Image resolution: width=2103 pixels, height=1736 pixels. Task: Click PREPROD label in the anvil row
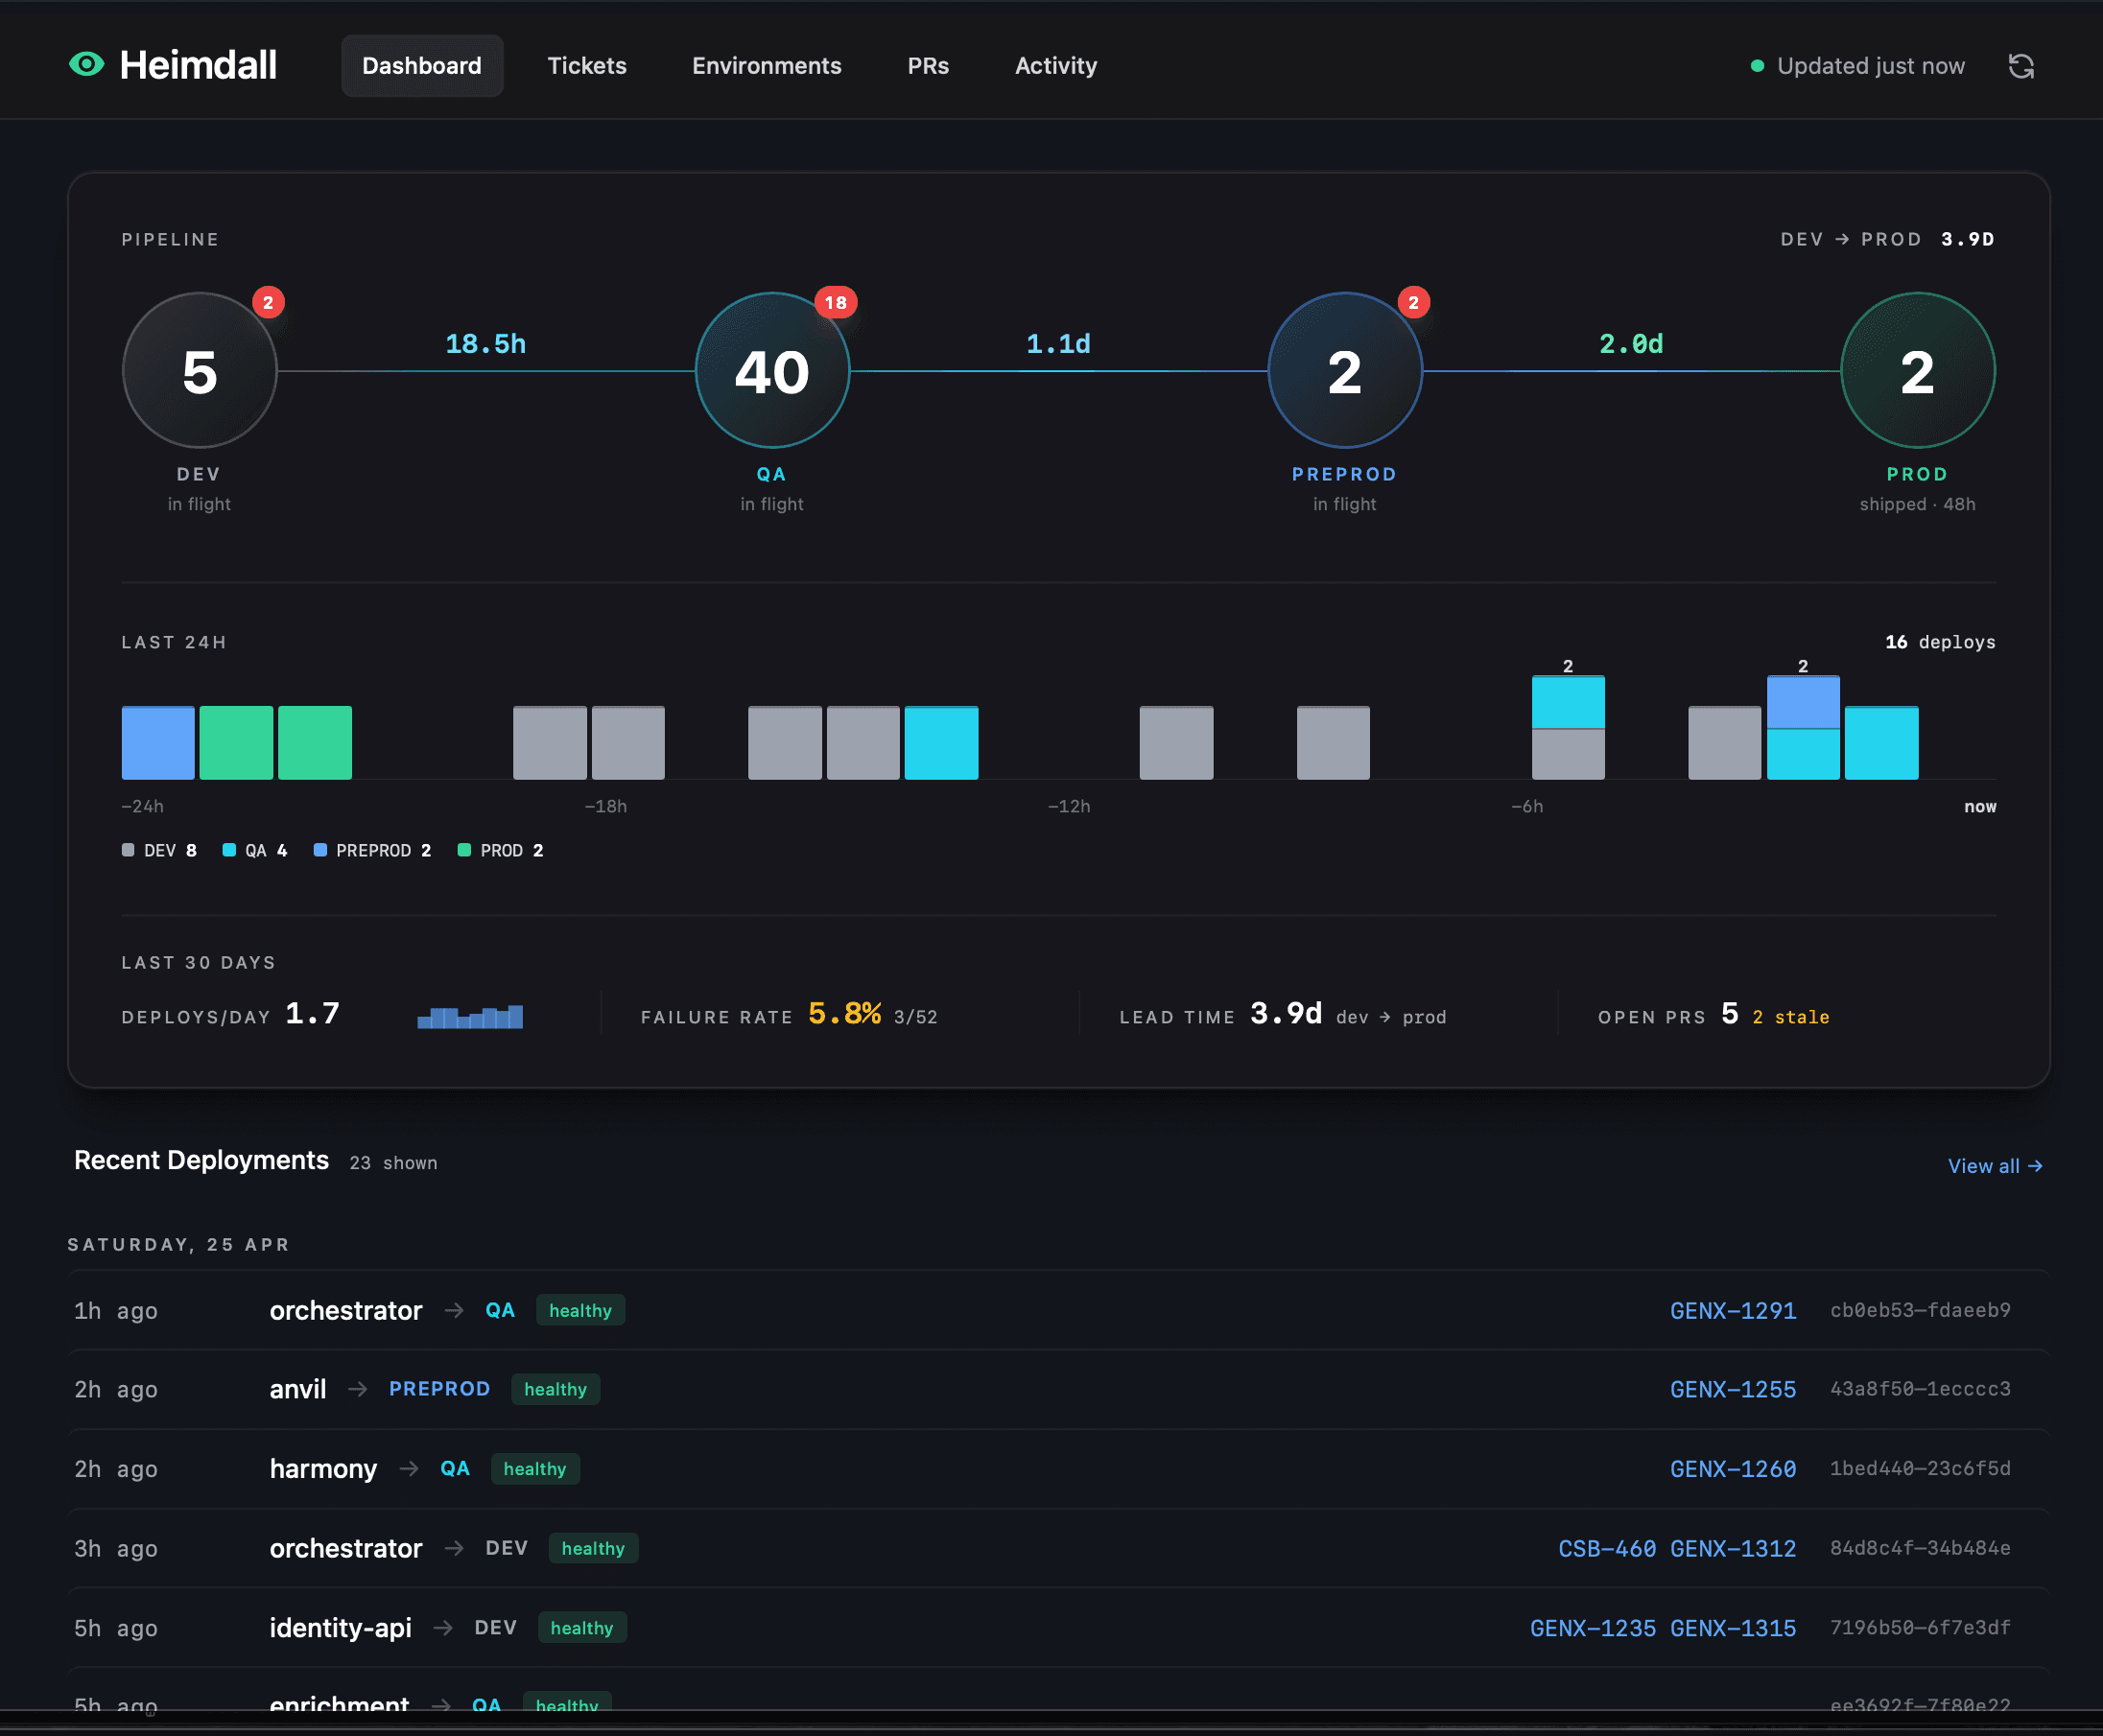(x=439, y=1389)
